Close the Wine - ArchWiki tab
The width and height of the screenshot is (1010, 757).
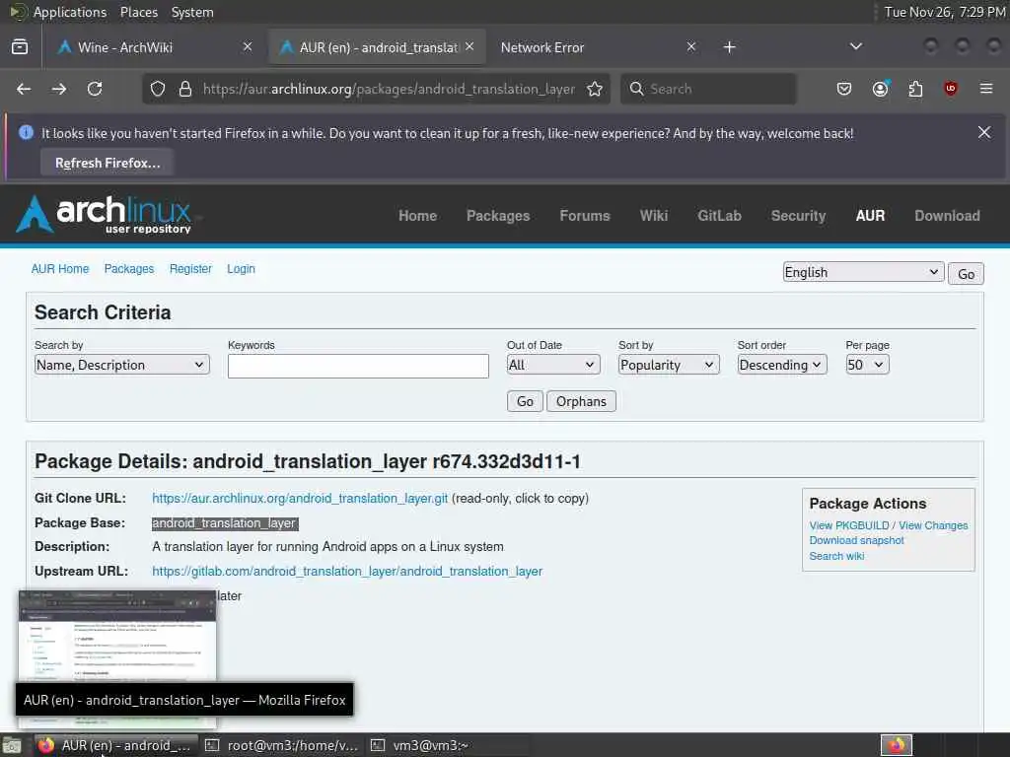tap(248, 47)
